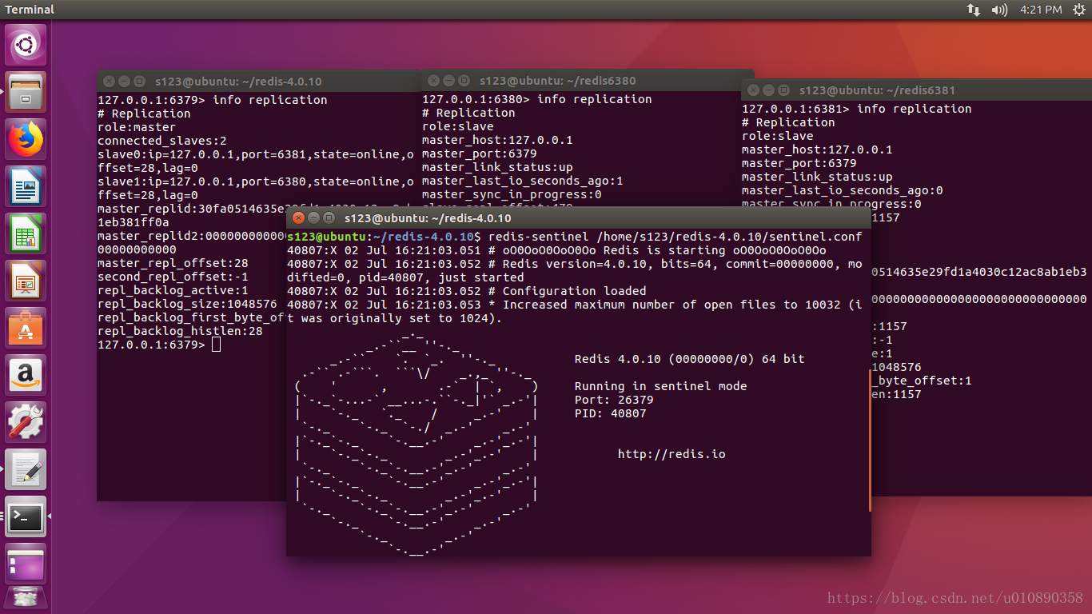
Task: Click '127.0.0.1:6380> info replication' command
Action: (537, 99)
